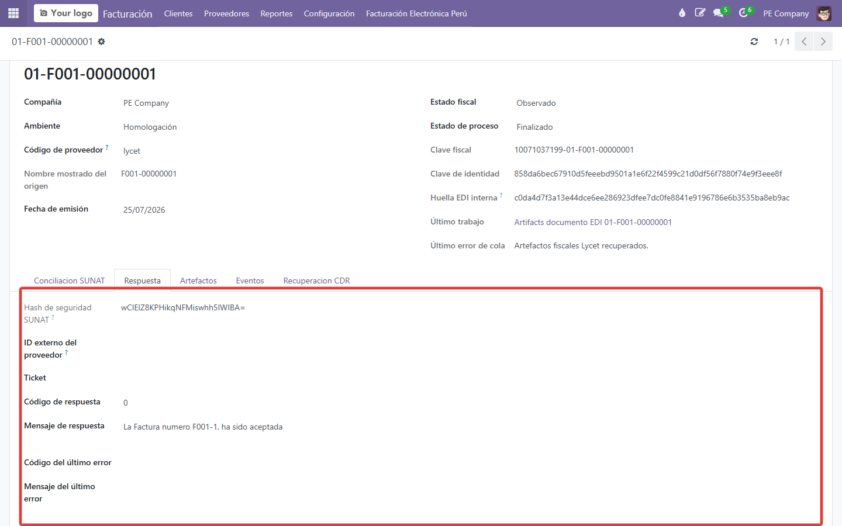Open the Artifacts documento EDI link
The height and width of the screenshot is (526, 842).
coord(593,222)
